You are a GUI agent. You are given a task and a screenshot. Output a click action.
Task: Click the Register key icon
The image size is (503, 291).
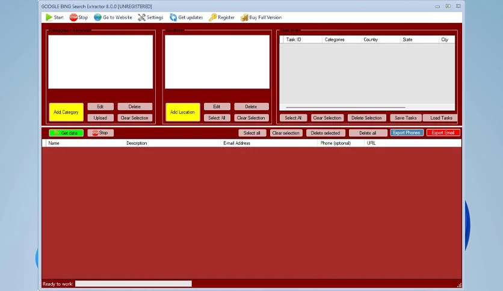[212, 17]
